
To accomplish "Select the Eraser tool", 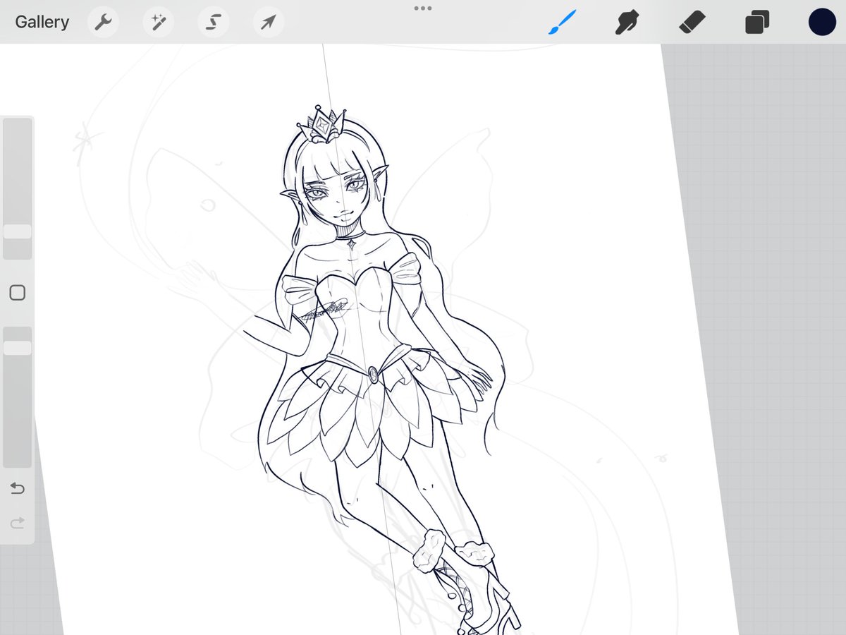I will 692,22.
